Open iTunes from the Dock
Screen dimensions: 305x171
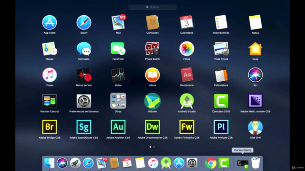click(153, 163)
